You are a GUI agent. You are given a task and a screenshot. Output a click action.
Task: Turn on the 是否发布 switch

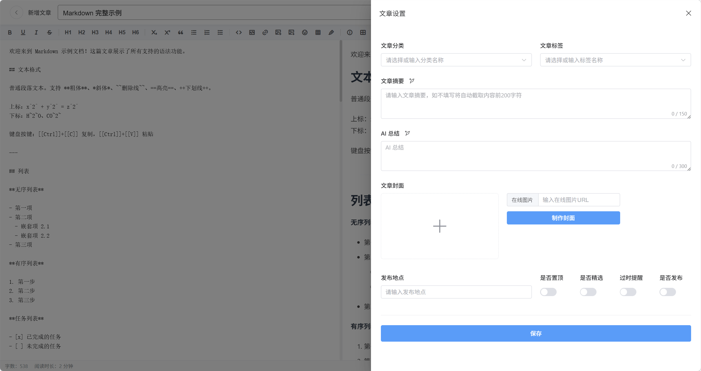coord(668,292)
